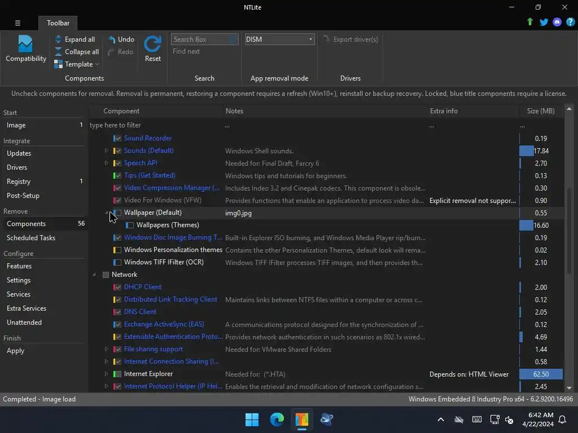Sort by Size (MB) column header
The height and width of the screenshot is (433, 578).
[x=541, y=111]
